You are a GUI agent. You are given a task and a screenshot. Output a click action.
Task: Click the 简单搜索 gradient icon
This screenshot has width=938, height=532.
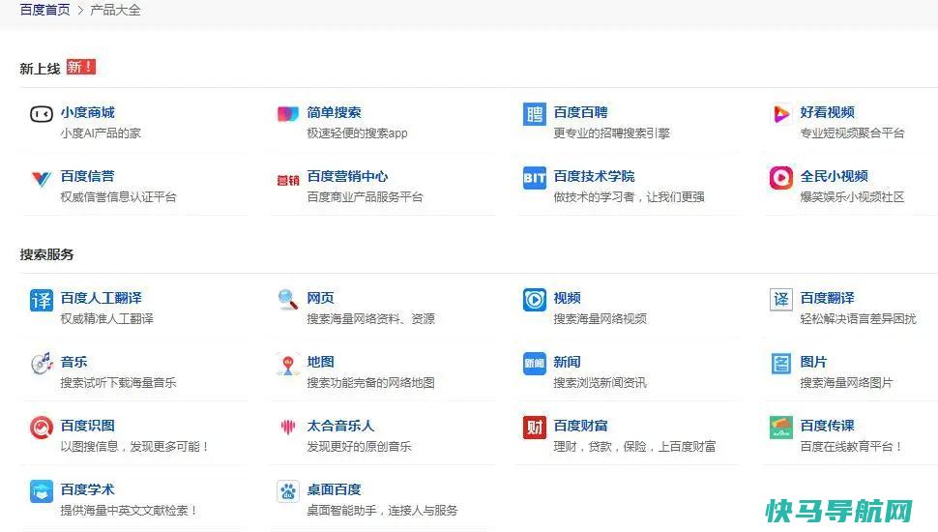pos(288,113)
